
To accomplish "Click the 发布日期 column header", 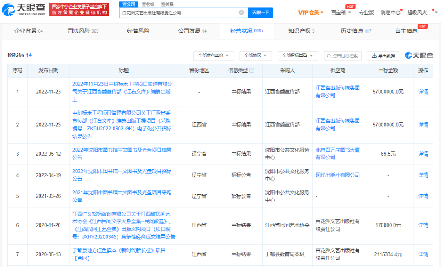I will tap(48, 71).
